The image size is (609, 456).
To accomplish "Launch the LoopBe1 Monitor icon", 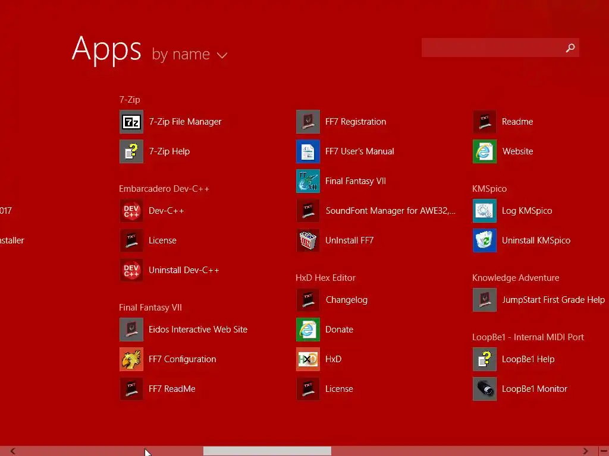I will coord(485,389).
